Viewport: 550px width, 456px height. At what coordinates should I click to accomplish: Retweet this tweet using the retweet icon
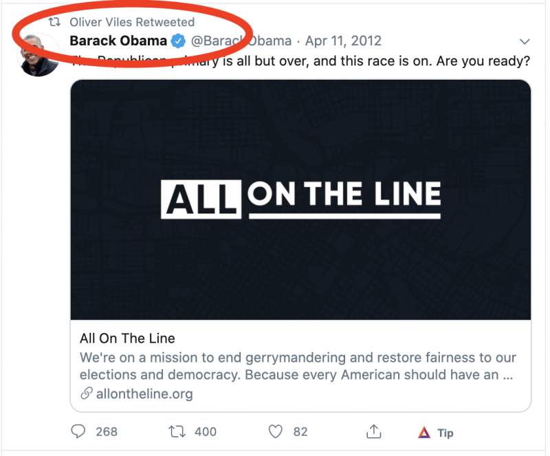point(177,432)
